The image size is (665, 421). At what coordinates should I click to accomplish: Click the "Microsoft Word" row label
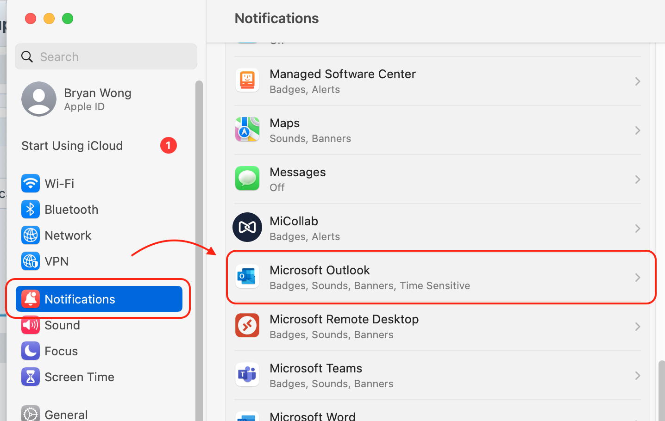[x=313, y=416]
